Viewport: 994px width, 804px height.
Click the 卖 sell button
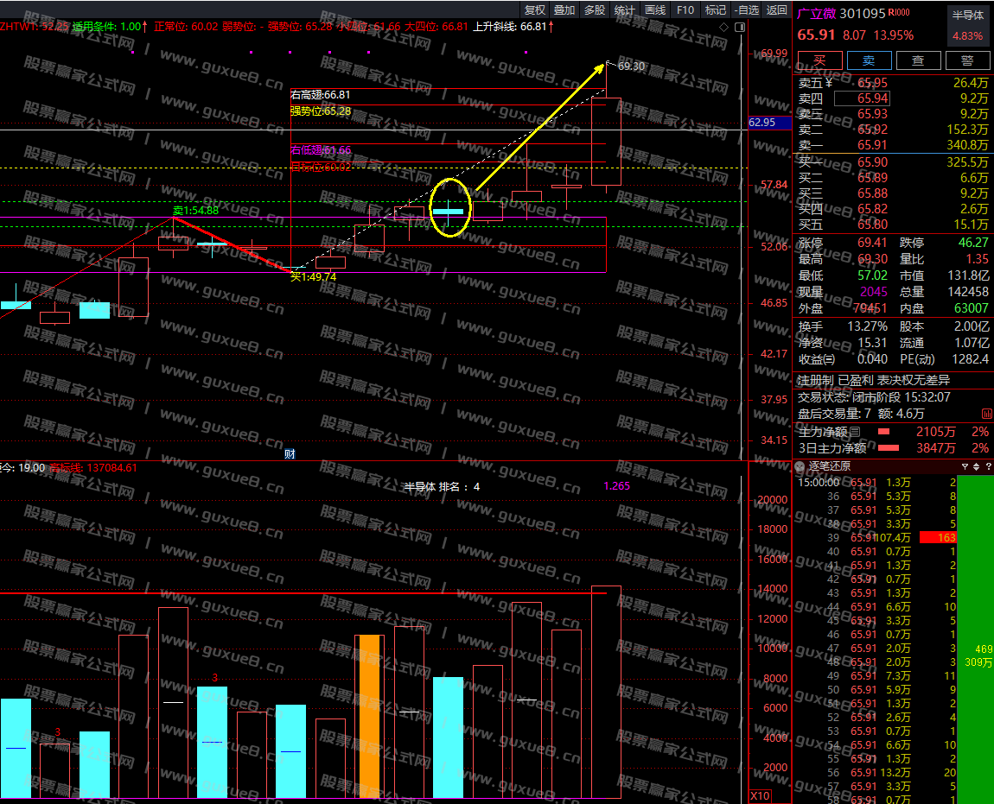868,60
